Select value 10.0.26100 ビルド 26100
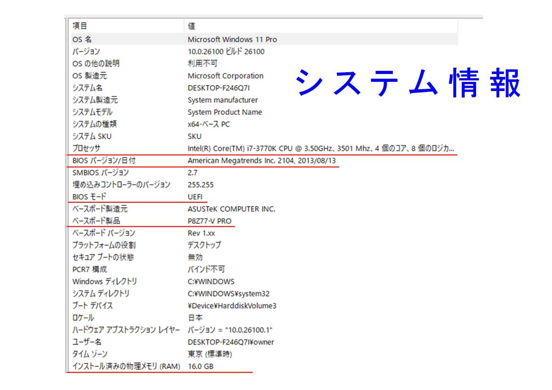552x390 pixels. click(226, 52)
